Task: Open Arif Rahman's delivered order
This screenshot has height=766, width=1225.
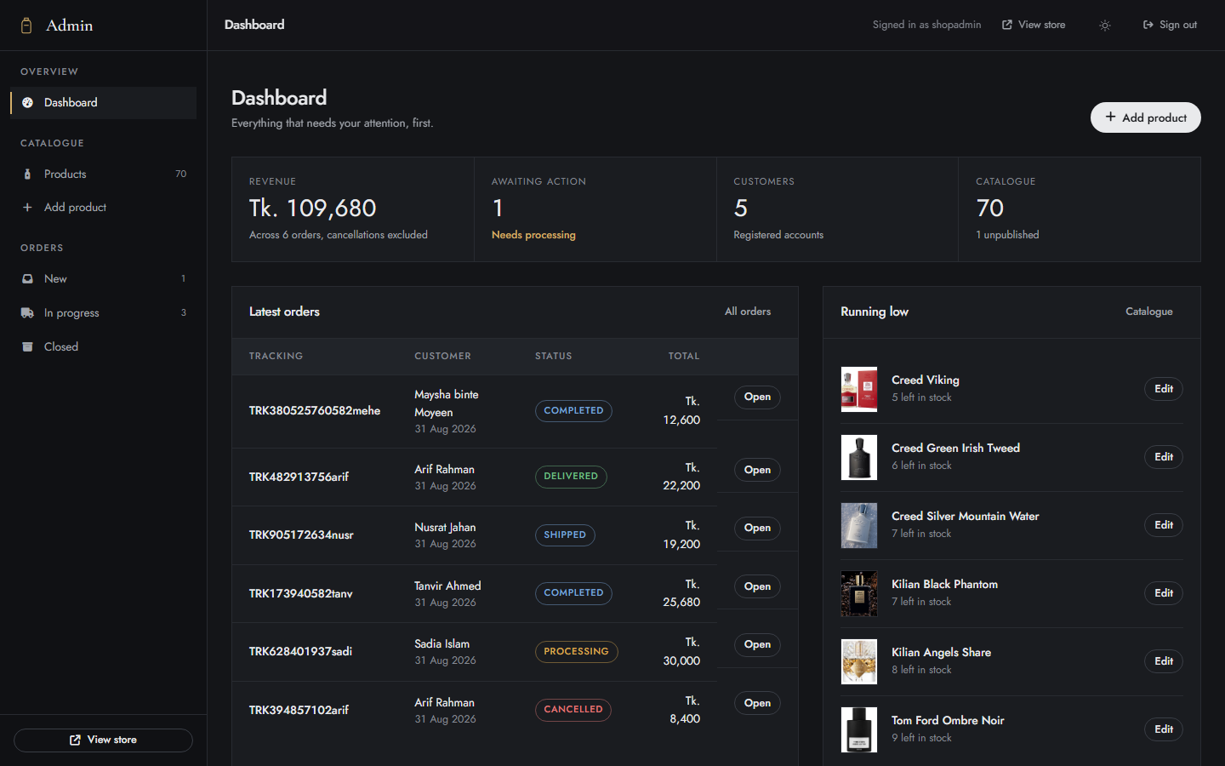Action: tap(757, 470)
